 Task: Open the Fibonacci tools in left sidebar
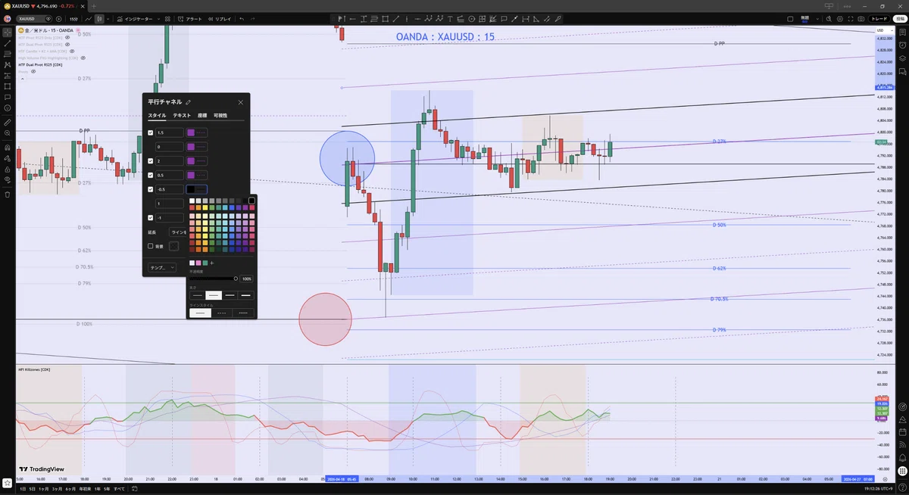click(8, 54)
